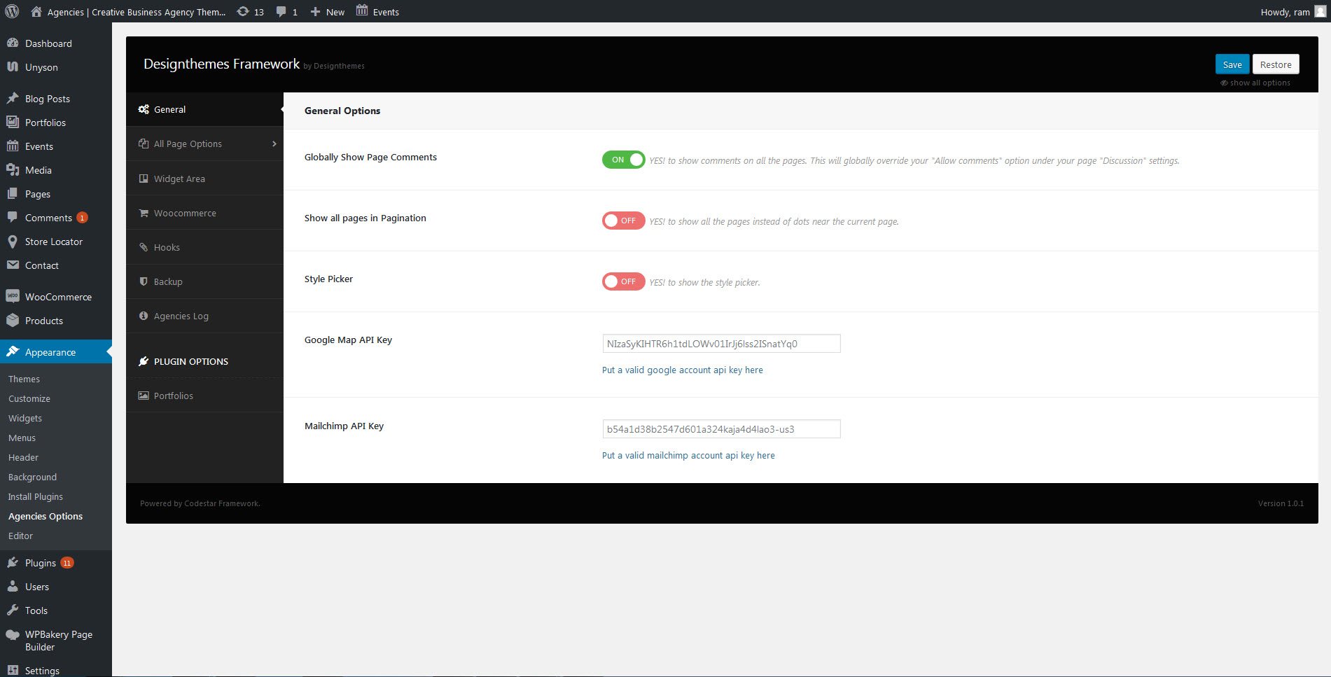Click the Save button
Viewport: 1331px width, 677px height.
point(1232,64)
